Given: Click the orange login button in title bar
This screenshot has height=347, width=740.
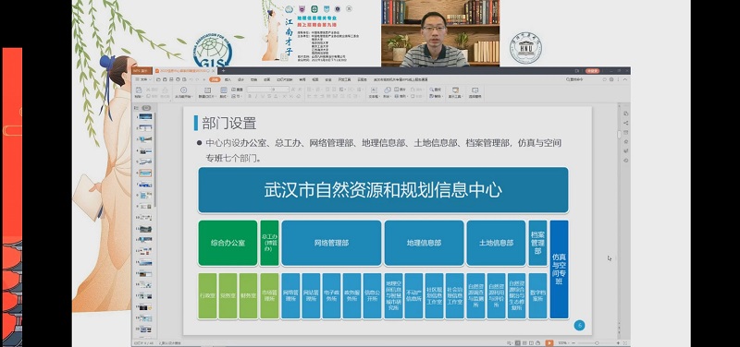Looking at the screenshot, I should pyautogui.click(x=593, y=71).
